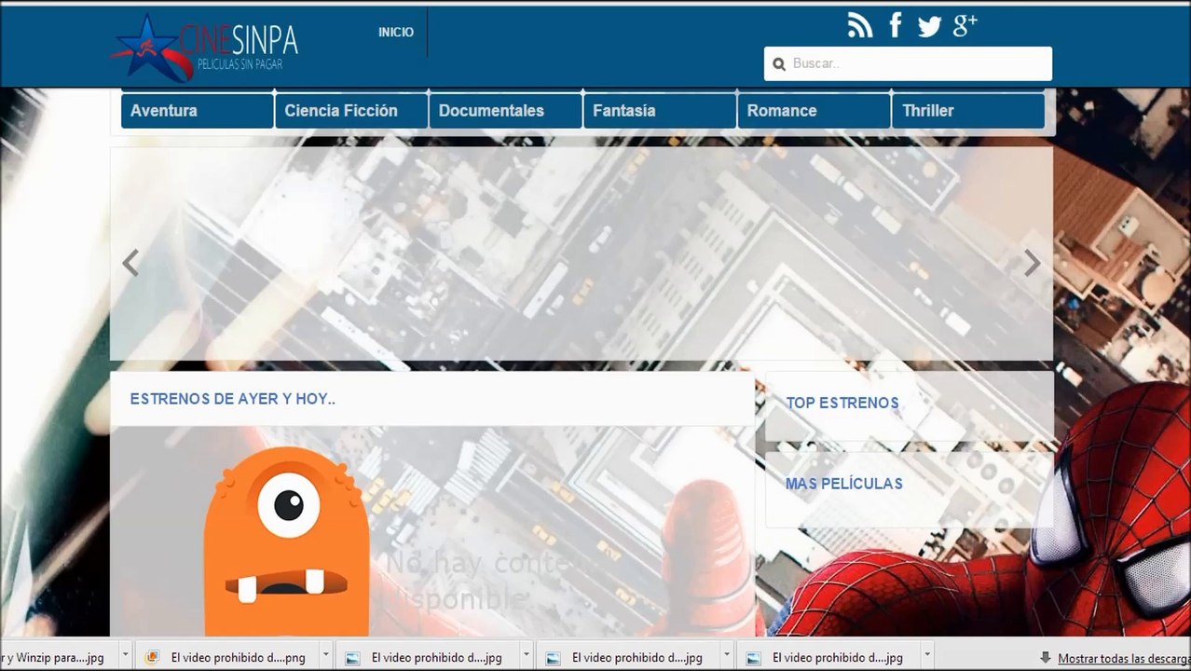This screenshot has width=1191, height=671.
Task: Click the Facebook icon in header
Action: click(896, 25)
